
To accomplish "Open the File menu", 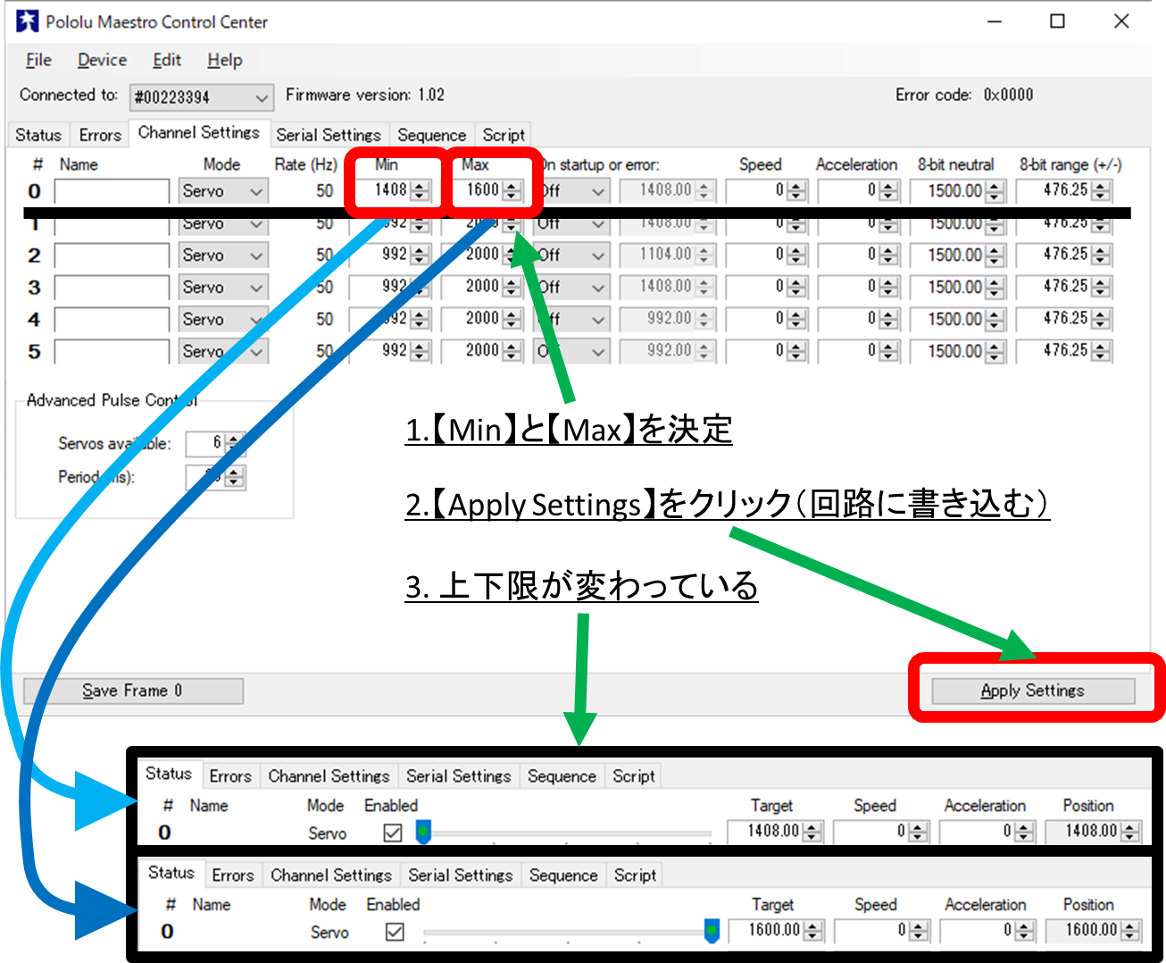I will pyautogui.click(x=38, y=60).
